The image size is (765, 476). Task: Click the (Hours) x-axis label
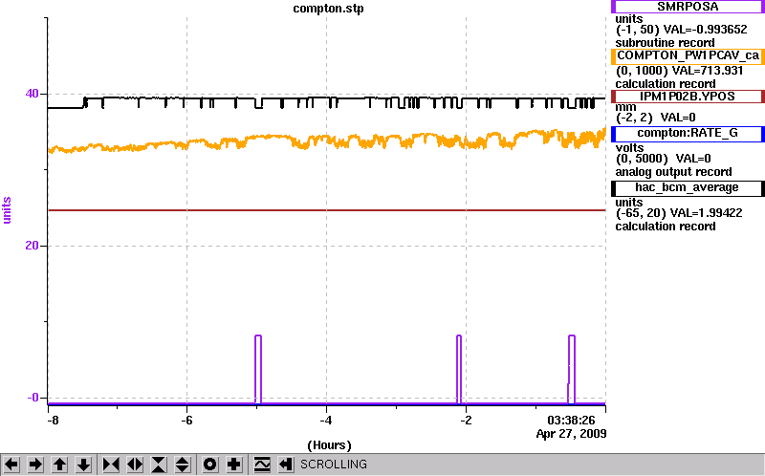[329, 445]
